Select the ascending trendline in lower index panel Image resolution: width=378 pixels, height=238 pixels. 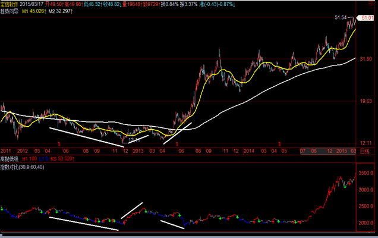point(132,210)
